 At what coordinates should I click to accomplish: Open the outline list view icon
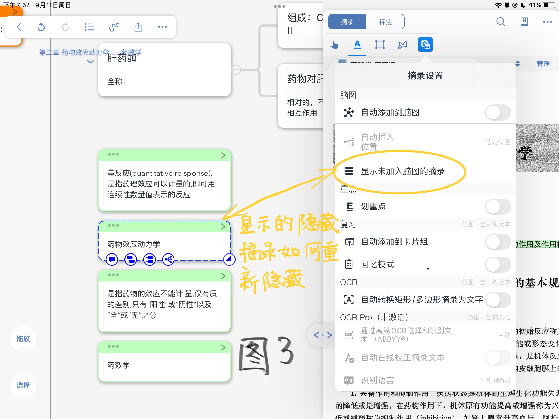click(x=89, y=27)
